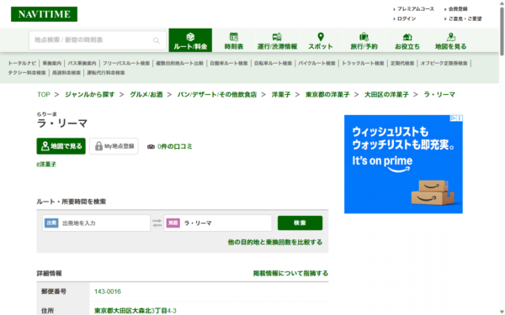Viewport: 505px width, 315px height.
Task: Open the 旅行/予約 tab
Action: click(364, 41)
